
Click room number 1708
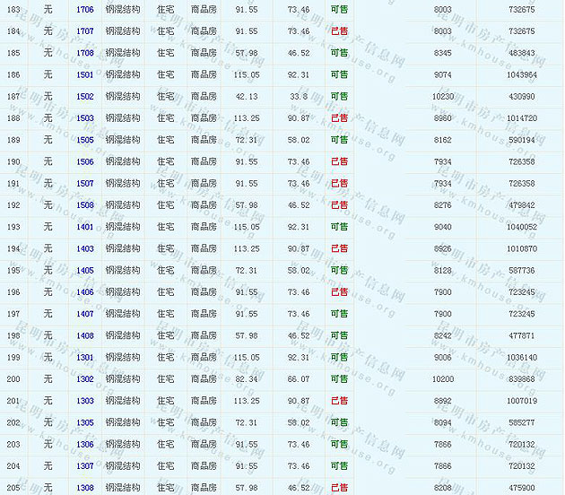85,53
